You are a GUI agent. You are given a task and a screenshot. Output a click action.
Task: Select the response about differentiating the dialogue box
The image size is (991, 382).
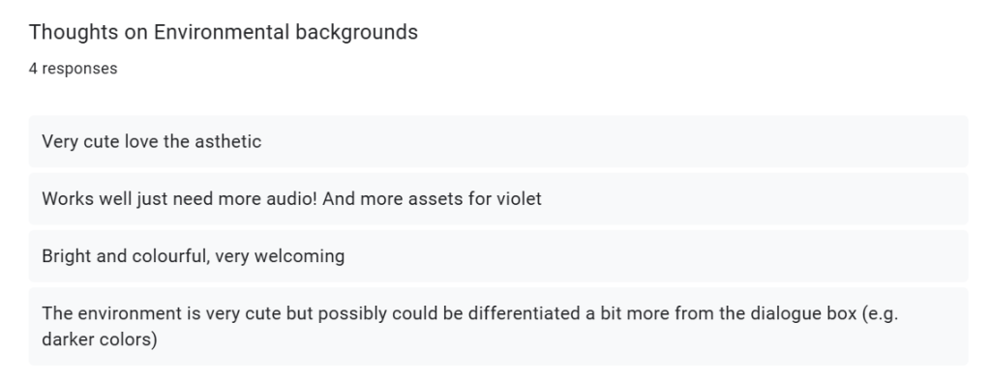coord(498,327)
